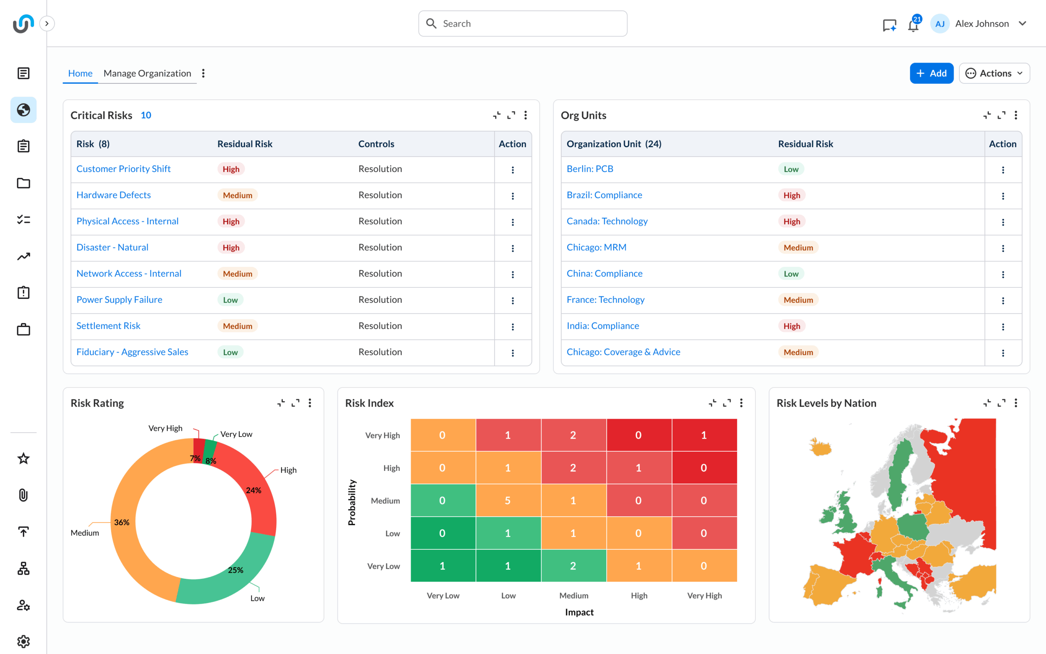Open the favorites star sidebar icon
The image size is (1046, 654).
pyautogui.click(x=23, y=459)
